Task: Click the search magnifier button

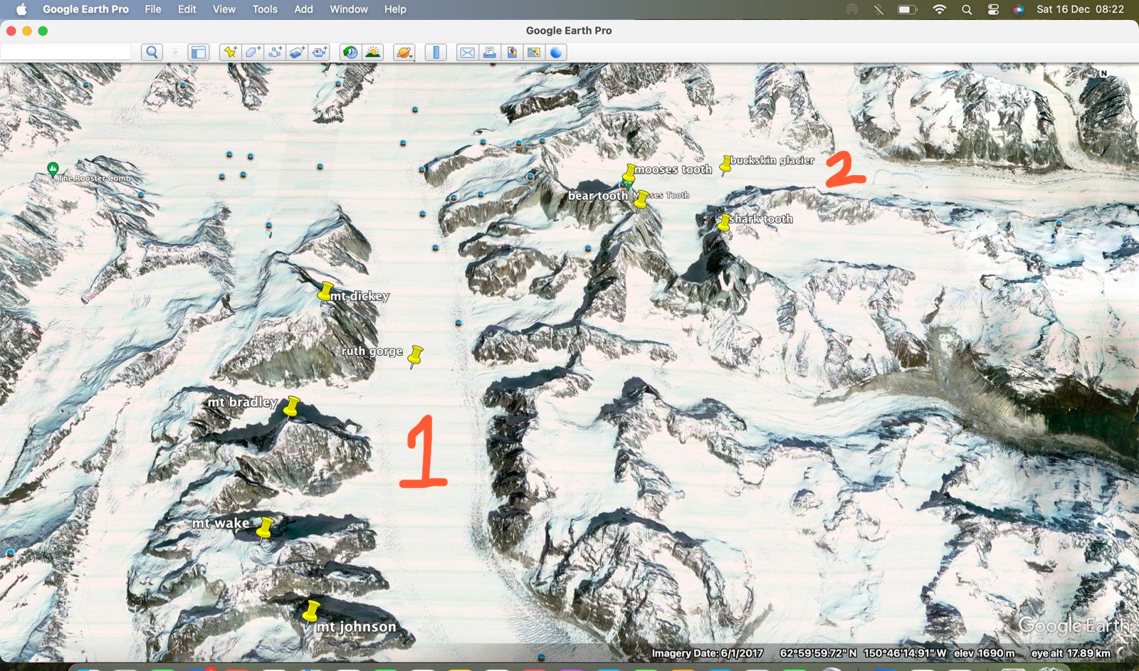Action: coord(152,52)
